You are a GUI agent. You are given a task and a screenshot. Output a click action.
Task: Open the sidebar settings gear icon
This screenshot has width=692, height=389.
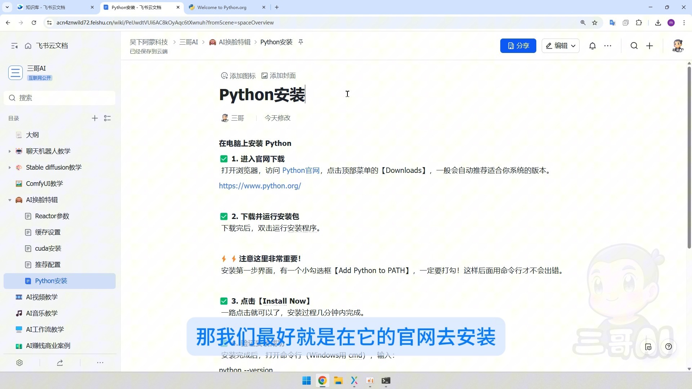click(x=19, y=363)
